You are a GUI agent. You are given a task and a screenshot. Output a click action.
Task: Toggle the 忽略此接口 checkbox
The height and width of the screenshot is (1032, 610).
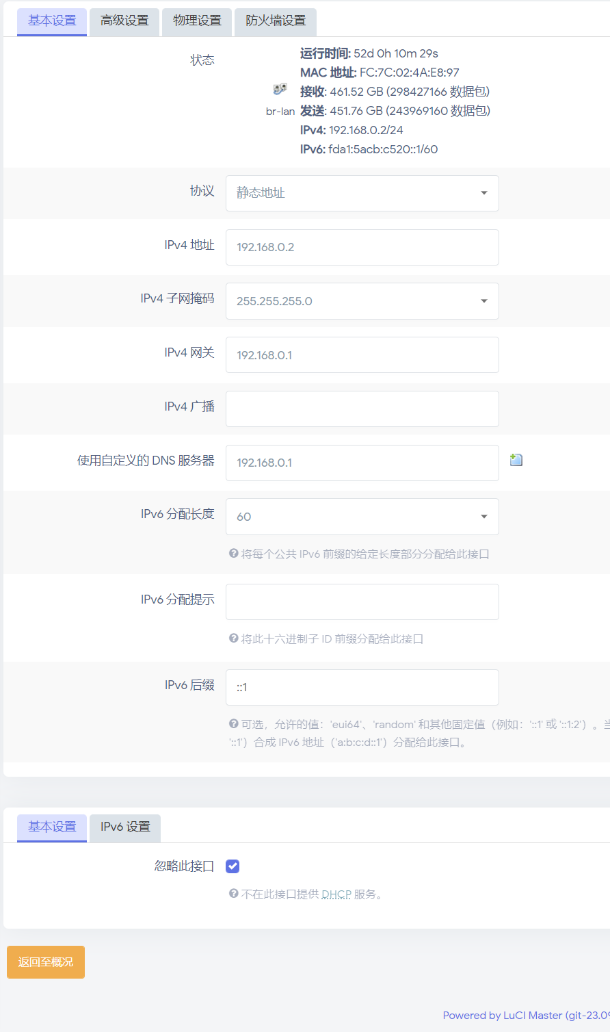click(x=233, y=866)
